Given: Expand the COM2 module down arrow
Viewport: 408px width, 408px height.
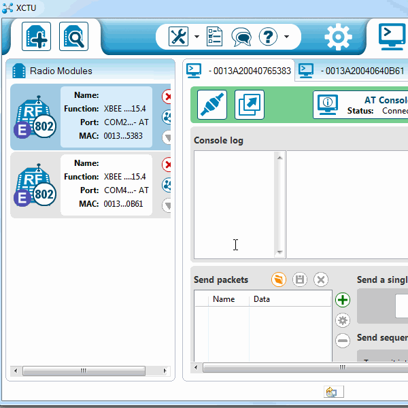Looking at the screenshot, I should tap(167, 137).
